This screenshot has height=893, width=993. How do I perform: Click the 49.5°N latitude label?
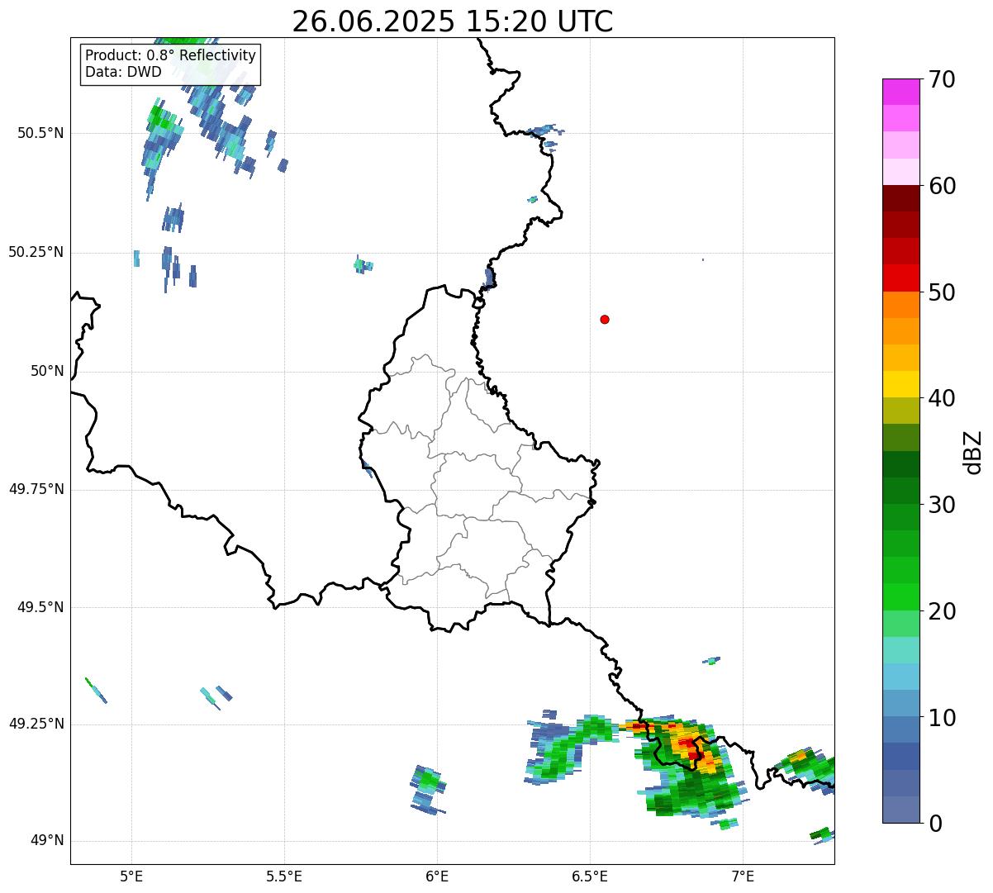pos(40,607)
